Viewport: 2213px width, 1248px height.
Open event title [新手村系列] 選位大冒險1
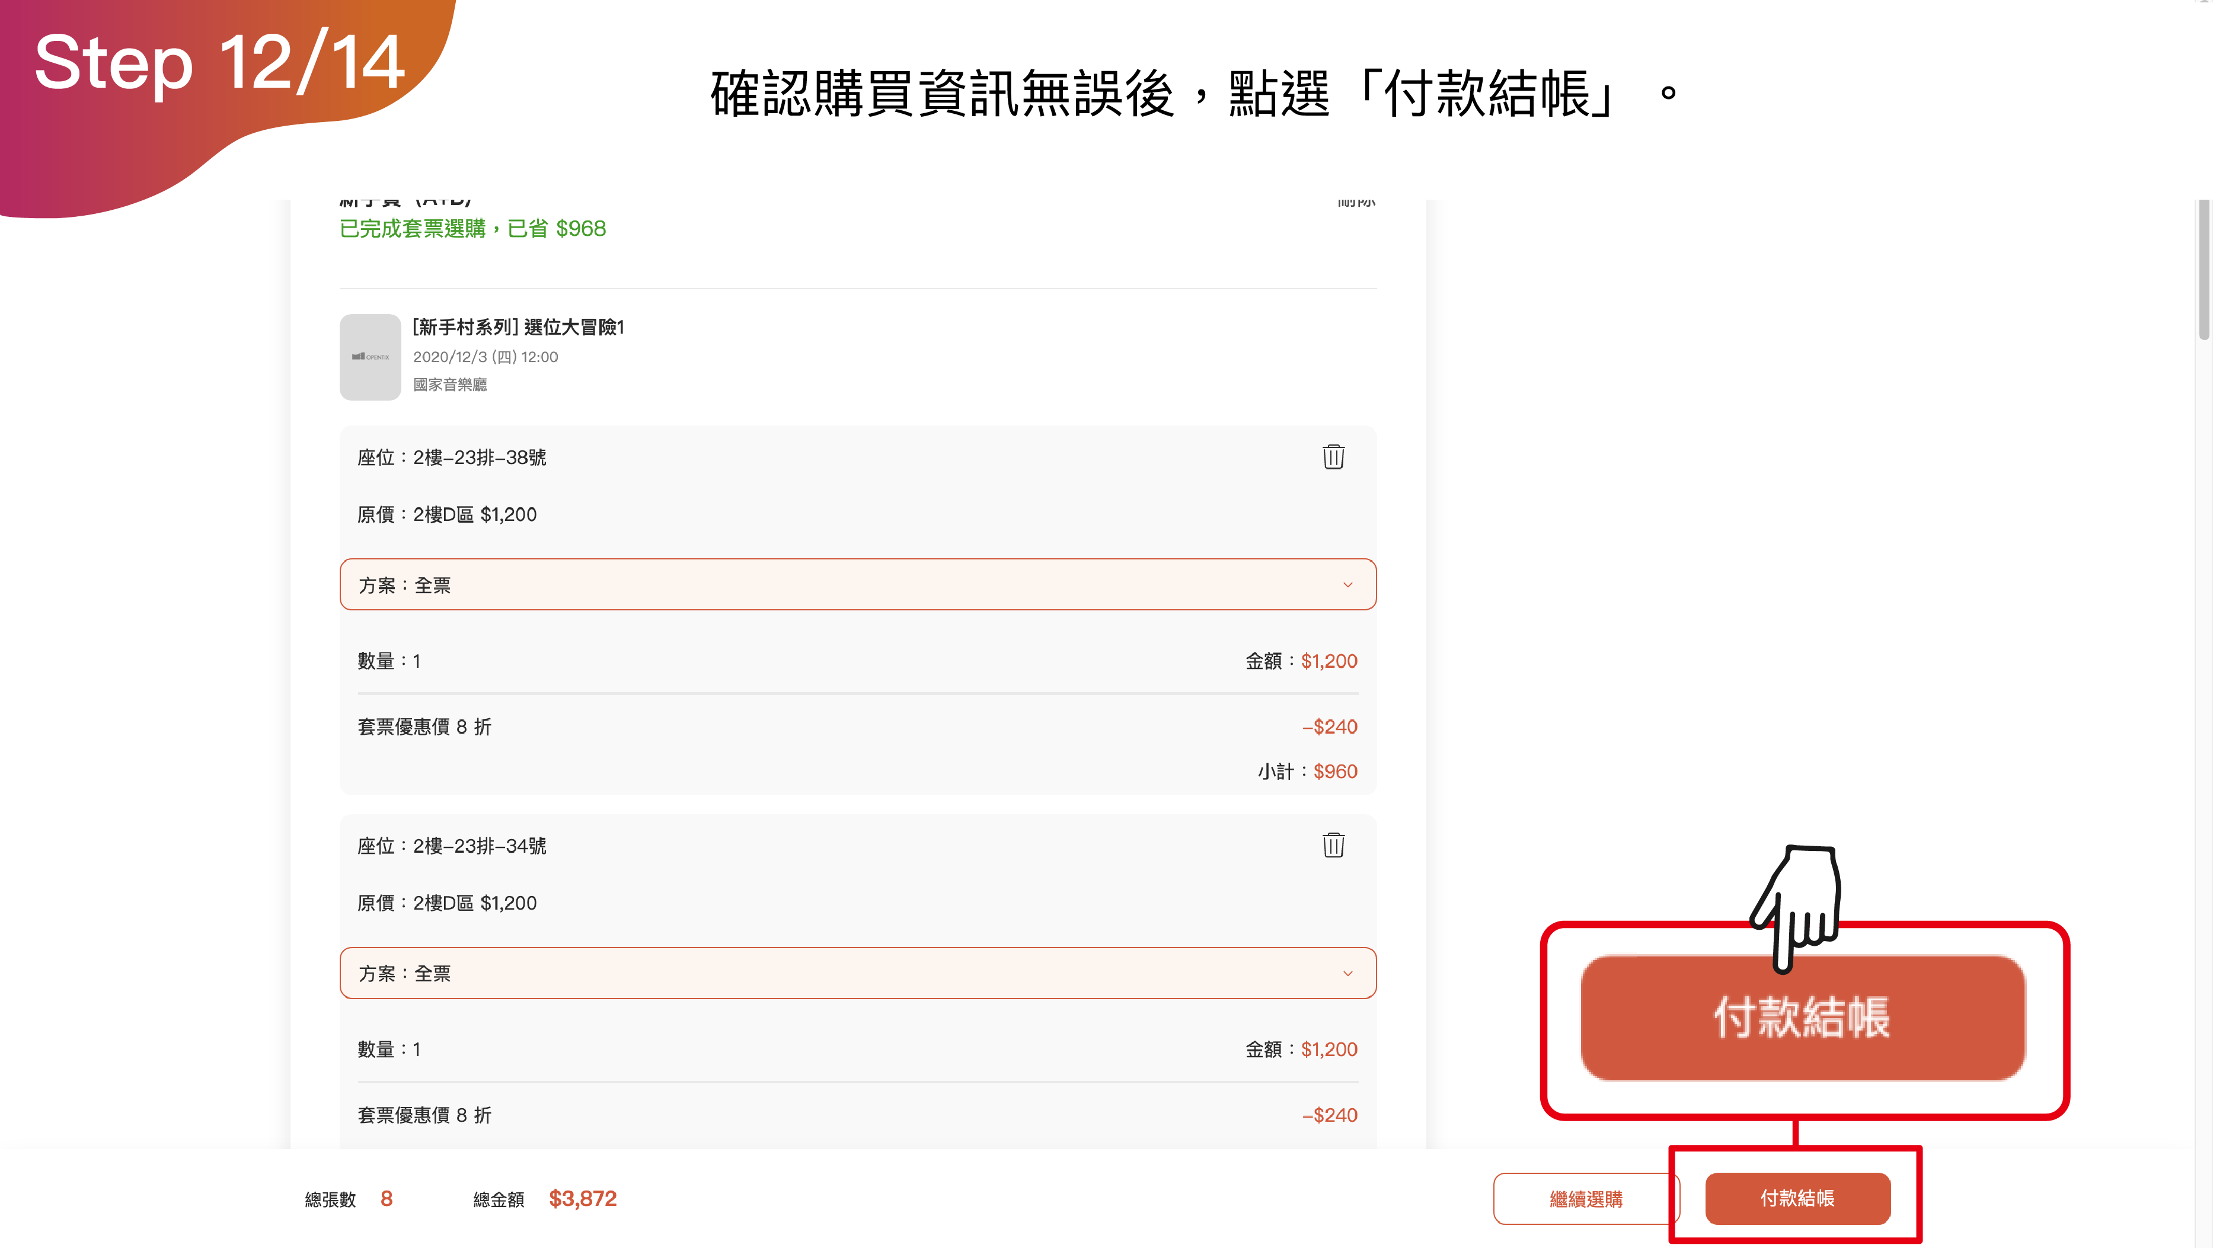[x=518, y=327]
